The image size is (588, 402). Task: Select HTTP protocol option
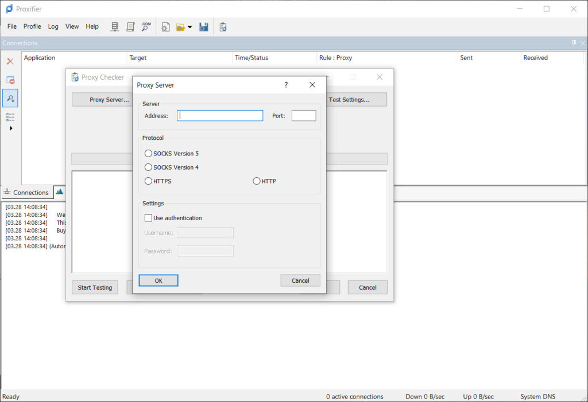tap(264, 181)
